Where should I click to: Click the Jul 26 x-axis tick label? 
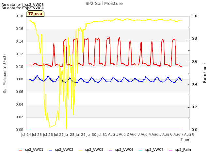click(48, 135)
